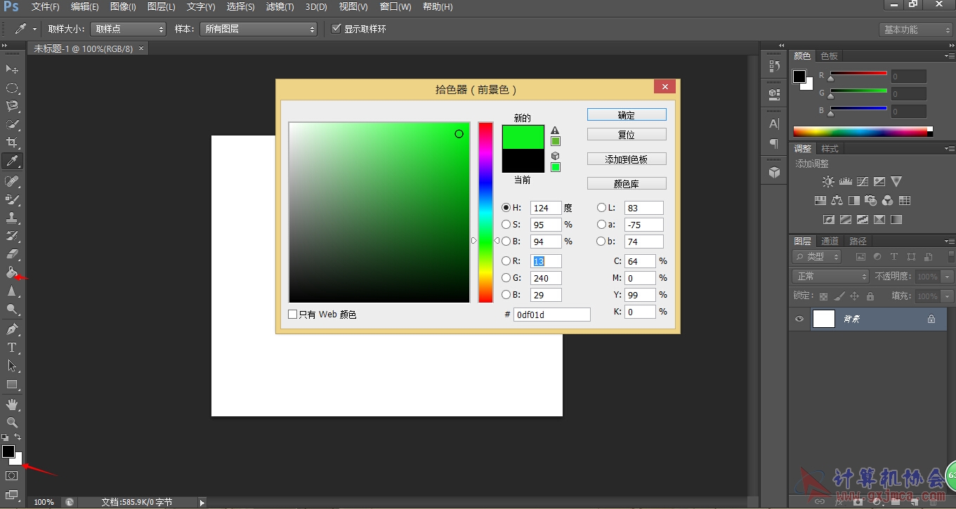Click the vertical hue slider bar
The image size is (956, 509).
tap(485, 212)
